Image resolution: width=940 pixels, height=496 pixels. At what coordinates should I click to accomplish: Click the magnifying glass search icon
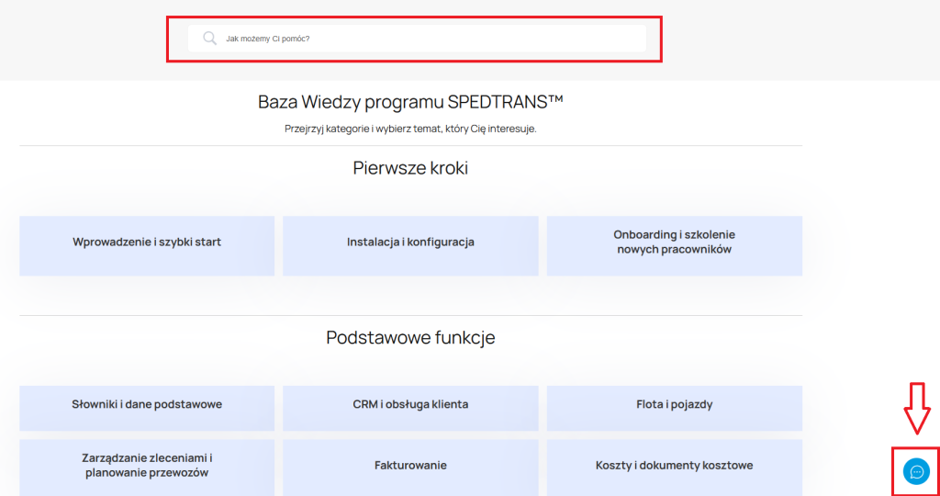pos(209,39)
